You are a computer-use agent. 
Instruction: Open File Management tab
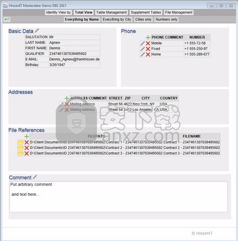point(179,12)
